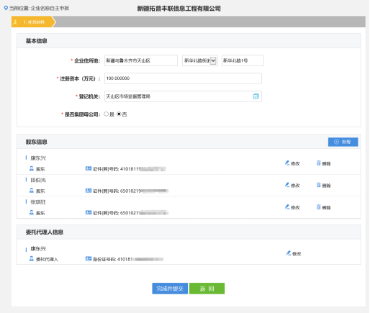
Task: Click 删除 for shareholder 张琪钰
Action: coord(324,207)
